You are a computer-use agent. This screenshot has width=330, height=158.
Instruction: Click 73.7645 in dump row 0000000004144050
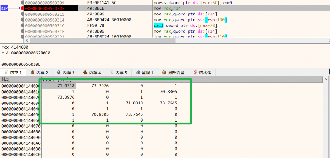pyautogui.click(x=134, y=114)
